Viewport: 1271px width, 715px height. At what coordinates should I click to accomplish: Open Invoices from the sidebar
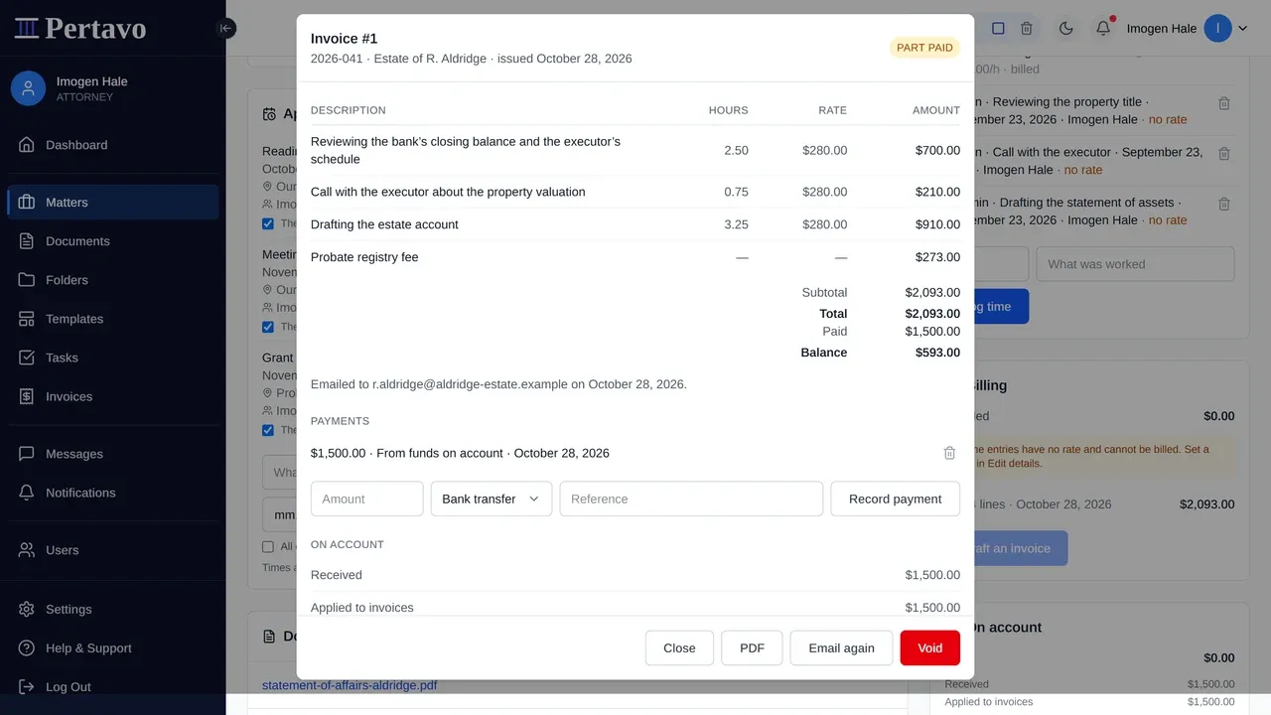(112, 396)
